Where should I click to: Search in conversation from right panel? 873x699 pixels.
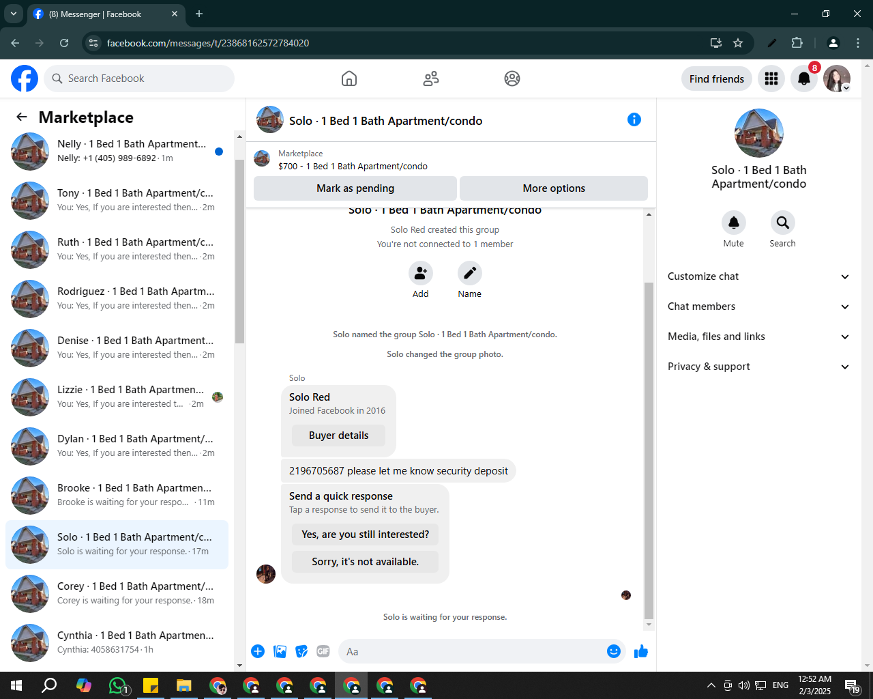[782, 223]
